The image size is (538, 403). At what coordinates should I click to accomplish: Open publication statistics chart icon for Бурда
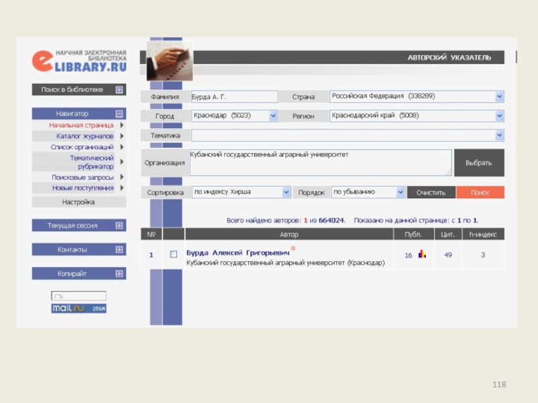coord(422,255)
